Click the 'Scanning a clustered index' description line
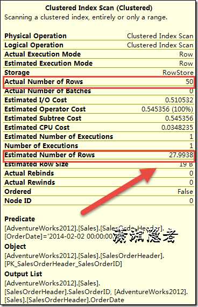The width and height of the screenshot is (198, 307). (86, 17)
